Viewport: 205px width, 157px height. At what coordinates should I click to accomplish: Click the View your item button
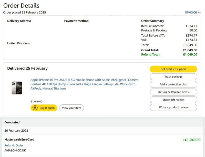[x=71, y=108]
